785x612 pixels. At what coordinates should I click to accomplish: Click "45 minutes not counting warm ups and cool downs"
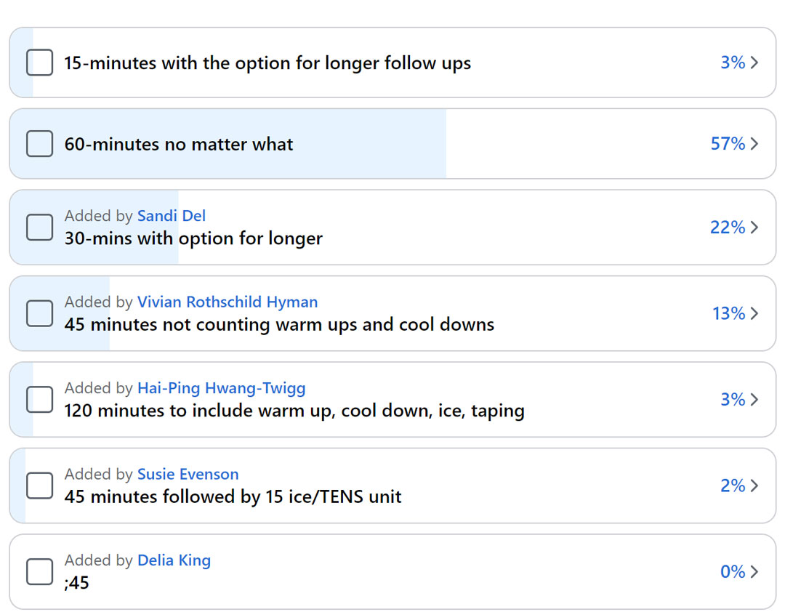279,324
